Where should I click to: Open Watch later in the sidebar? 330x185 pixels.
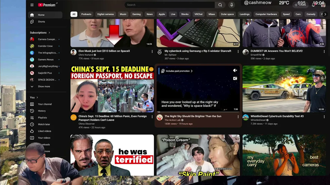point(45,124)
